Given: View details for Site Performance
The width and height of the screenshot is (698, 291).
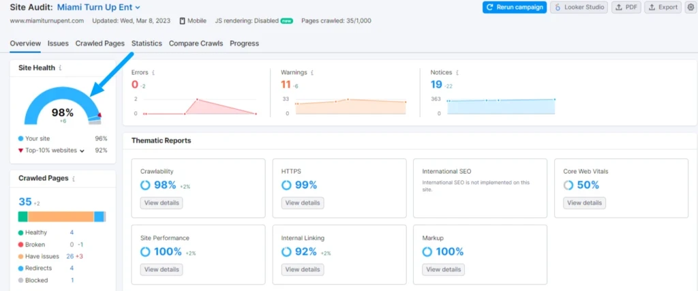Looking at the screenshot, I should click(x=162, y=270).
